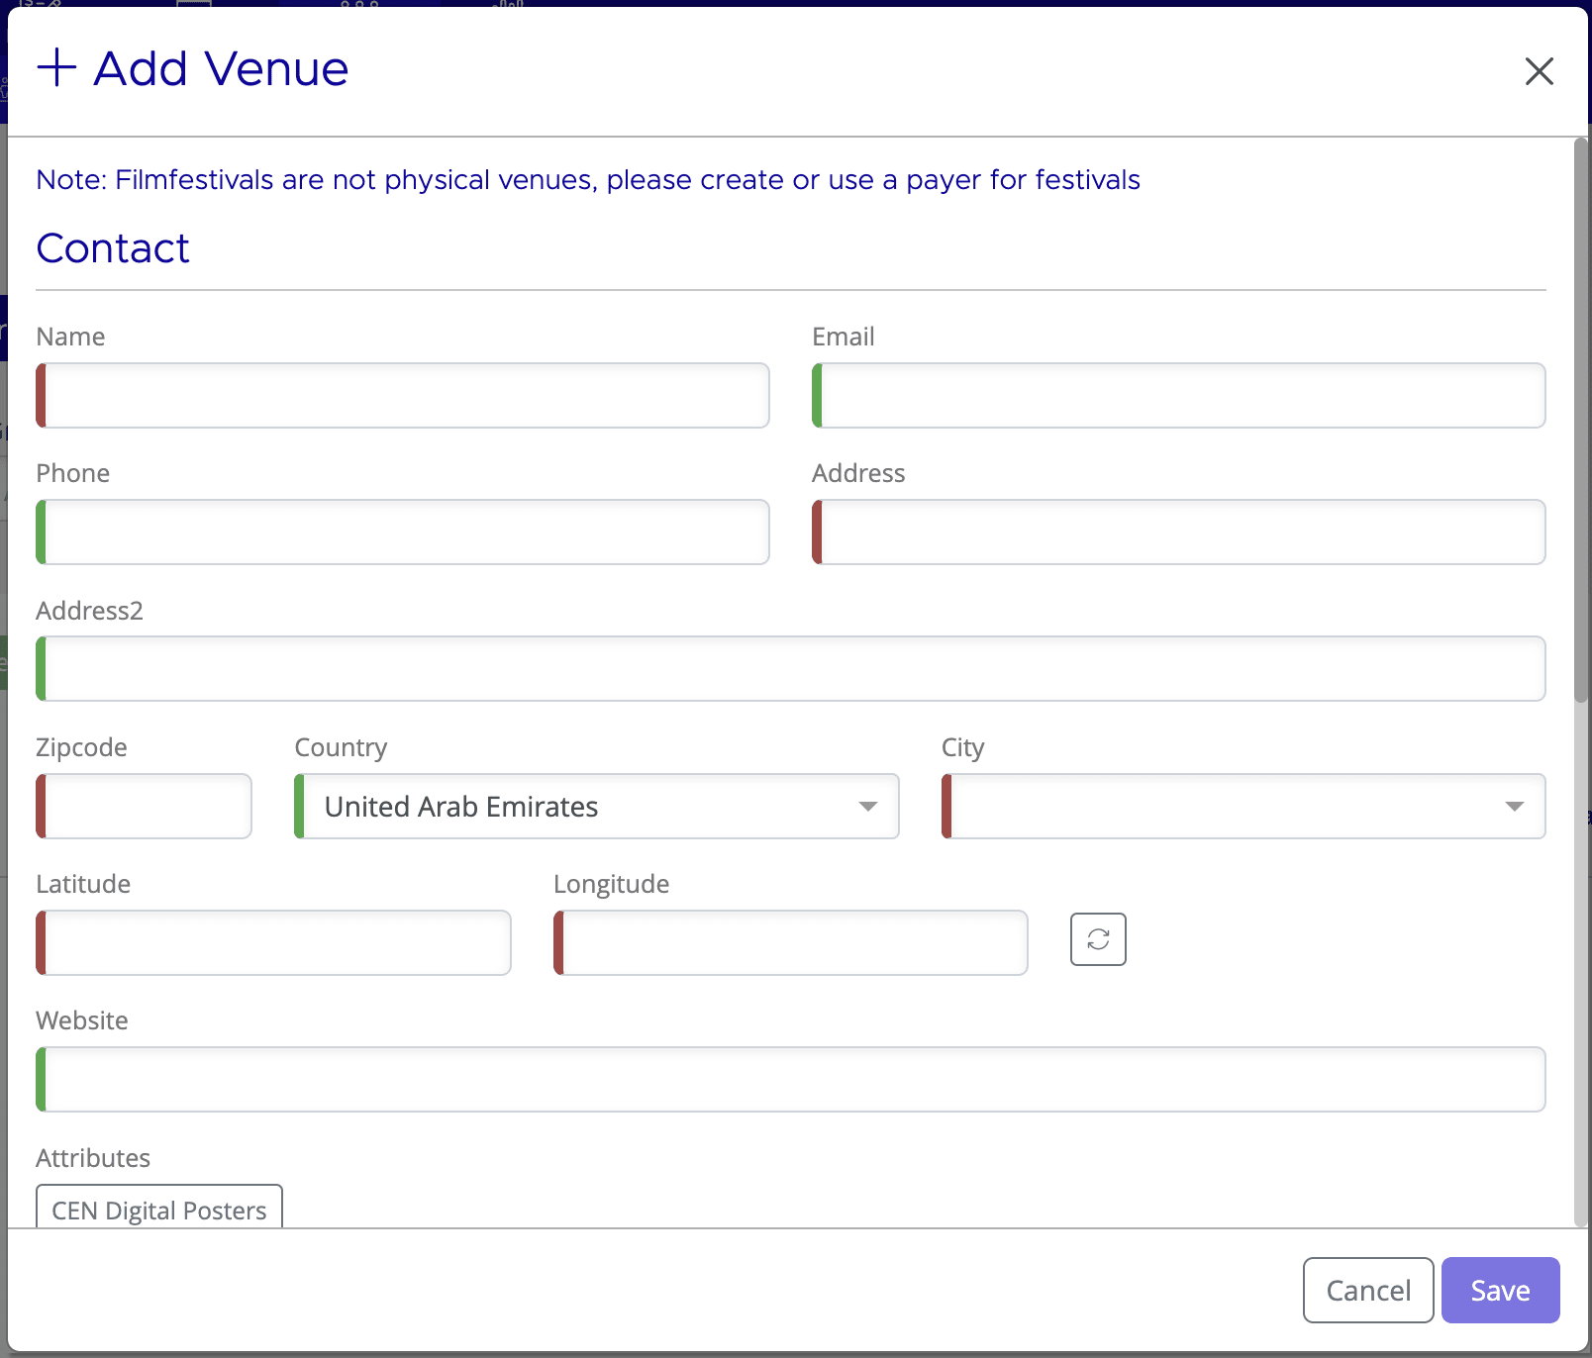This screenshot has height=1358, width=1592.
Task: Click into the Zipcode field
Action: pyautogui.click(x=144, y=806)
